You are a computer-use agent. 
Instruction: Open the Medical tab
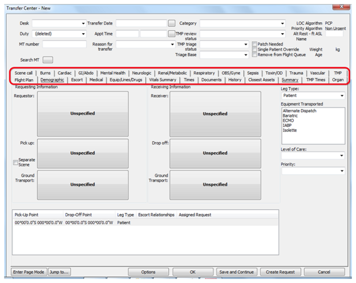(x=96, y=80)
